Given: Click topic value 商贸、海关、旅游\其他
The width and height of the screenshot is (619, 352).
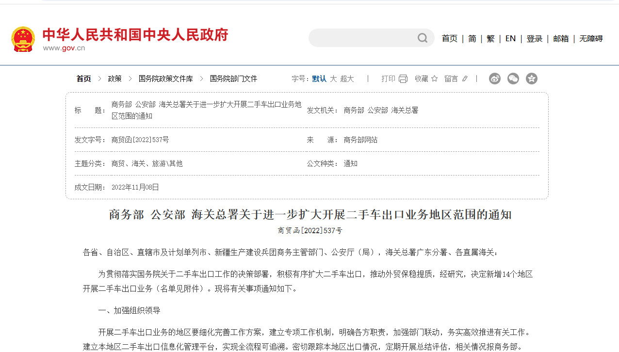Looking at the screenshot, I should tap(147, 163).
